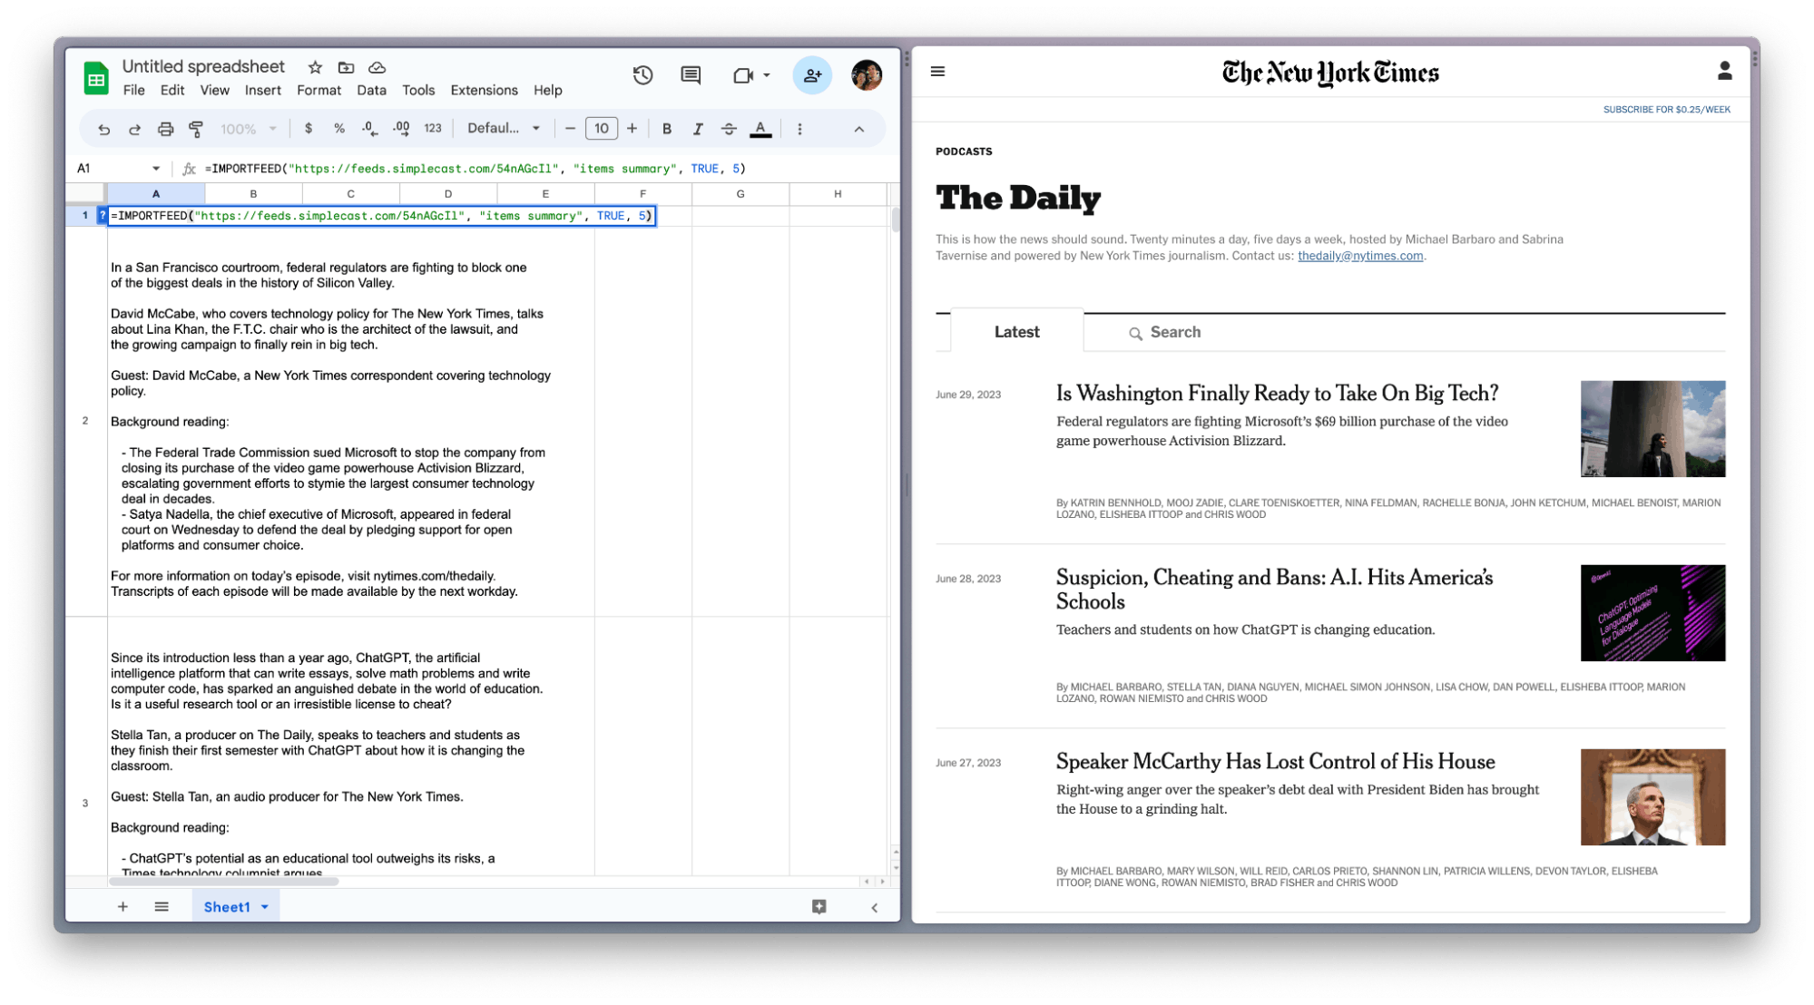Screen dimensions: 1814x1005
Task: Click the New York Times logo
Action: click(x=1330, y=73)
